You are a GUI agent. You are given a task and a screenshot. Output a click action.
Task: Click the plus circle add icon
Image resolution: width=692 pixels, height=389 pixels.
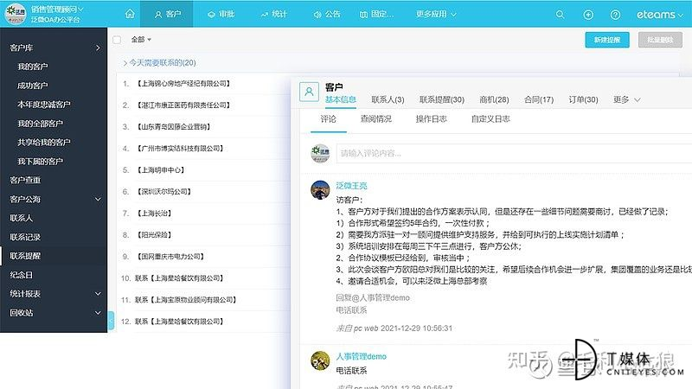[x=588, y=15]
